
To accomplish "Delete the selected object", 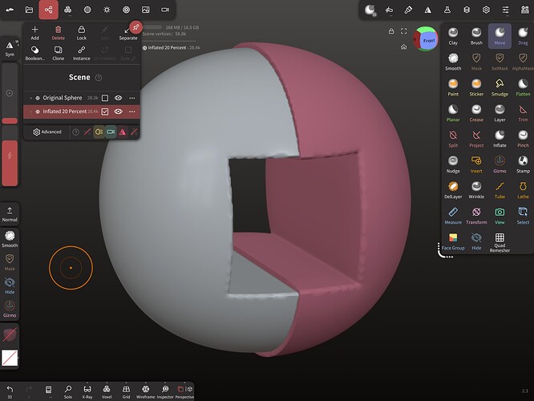I will coord(59,33).
